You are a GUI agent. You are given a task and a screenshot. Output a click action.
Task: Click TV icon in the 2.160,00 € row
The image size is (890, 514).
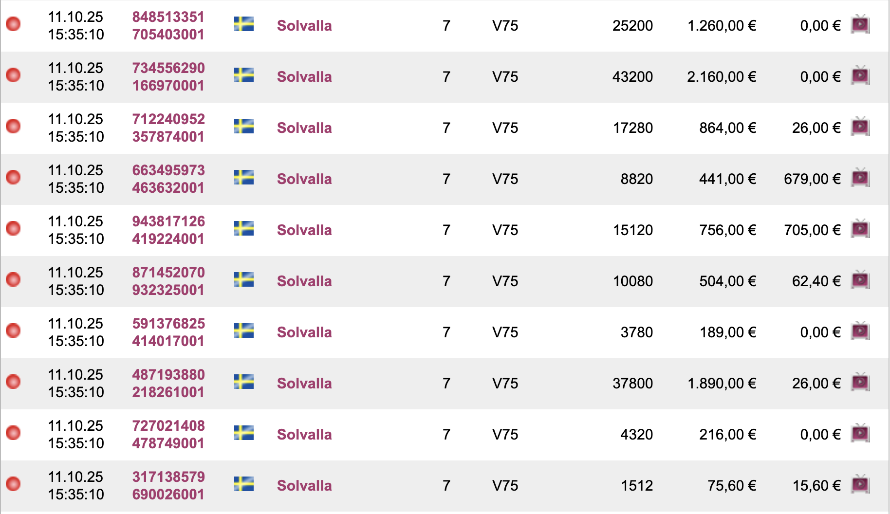click(860, 76)
